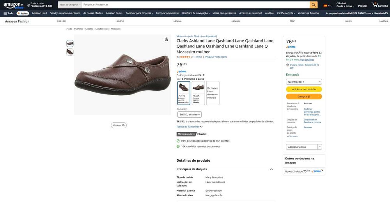Open Audible nav item

(269, 13)
